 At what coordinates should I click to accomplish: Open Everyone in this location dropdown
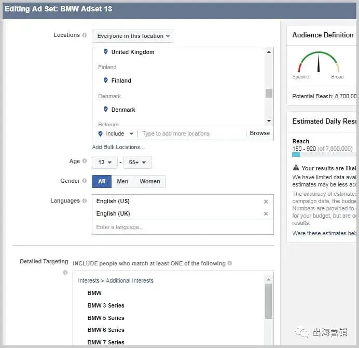click(133, 36)
